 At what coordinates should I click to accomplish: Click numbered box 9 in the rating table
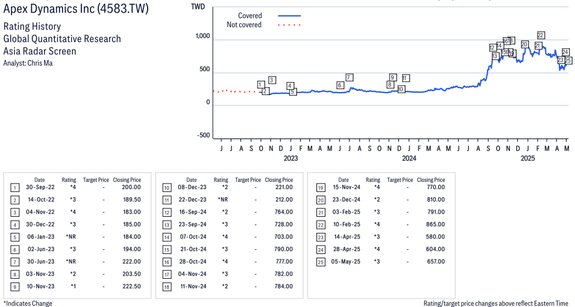[x=14, y=287]
